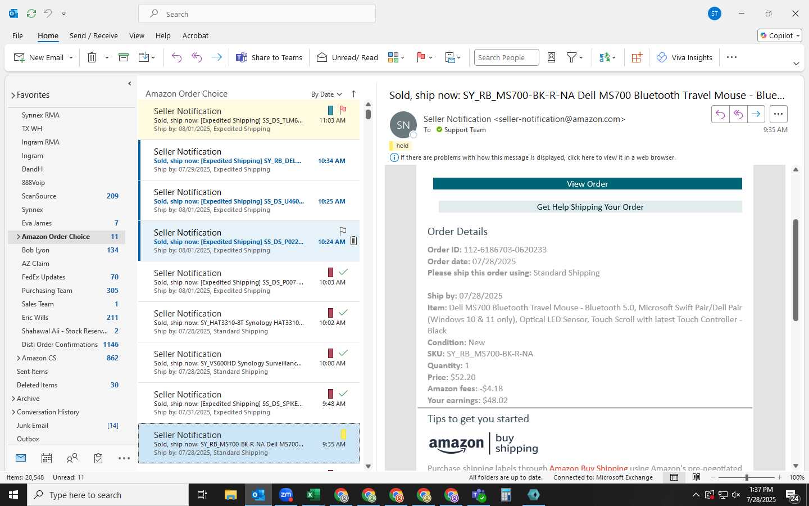Expand the Archive folder
Image resolution: width=809 pixels, height=506 pixels.
[x=13, y=399]
